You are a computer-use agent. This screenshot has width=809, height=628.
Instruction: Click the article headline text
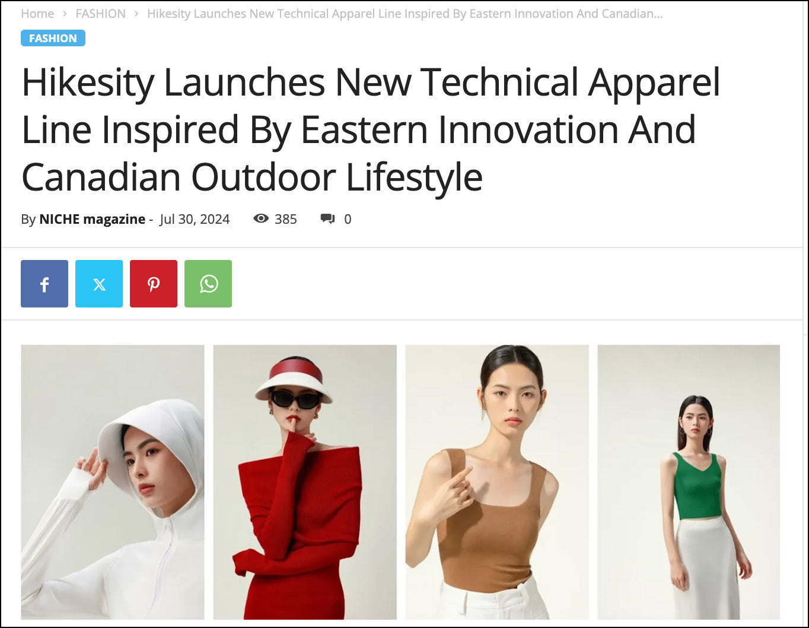[371, 129]
